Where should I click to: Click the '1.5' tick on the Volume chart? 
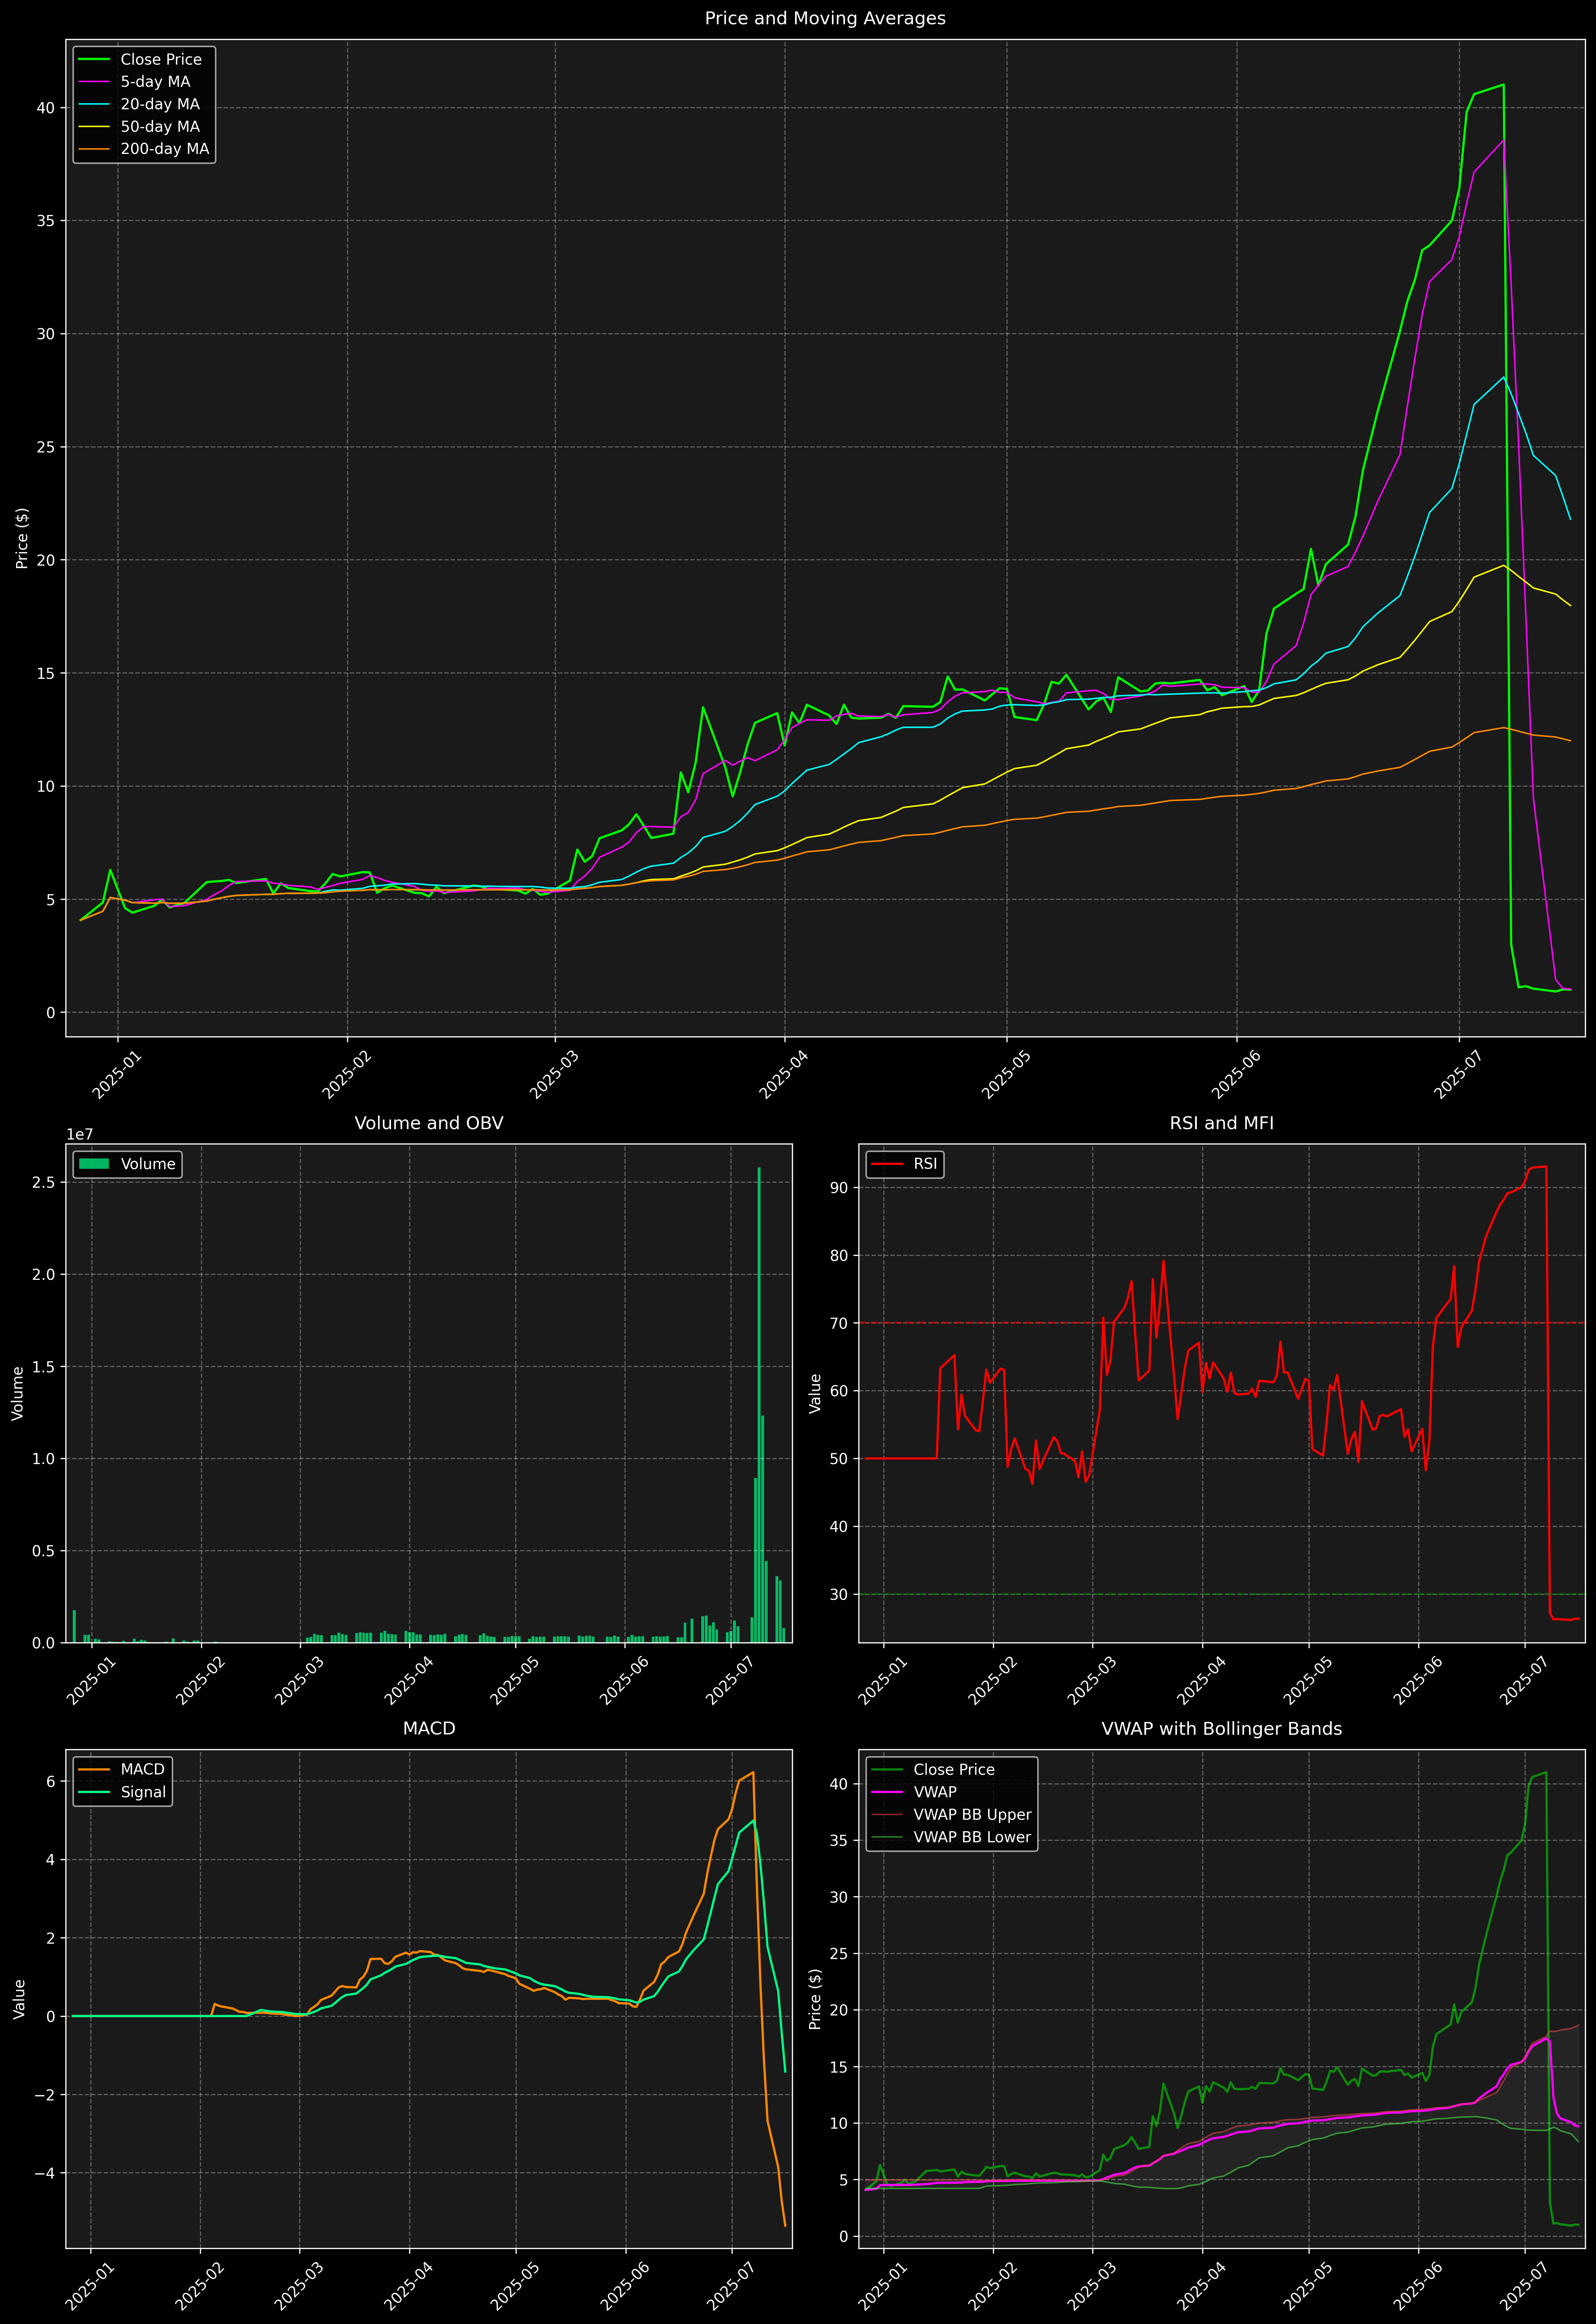[44, 1367]
